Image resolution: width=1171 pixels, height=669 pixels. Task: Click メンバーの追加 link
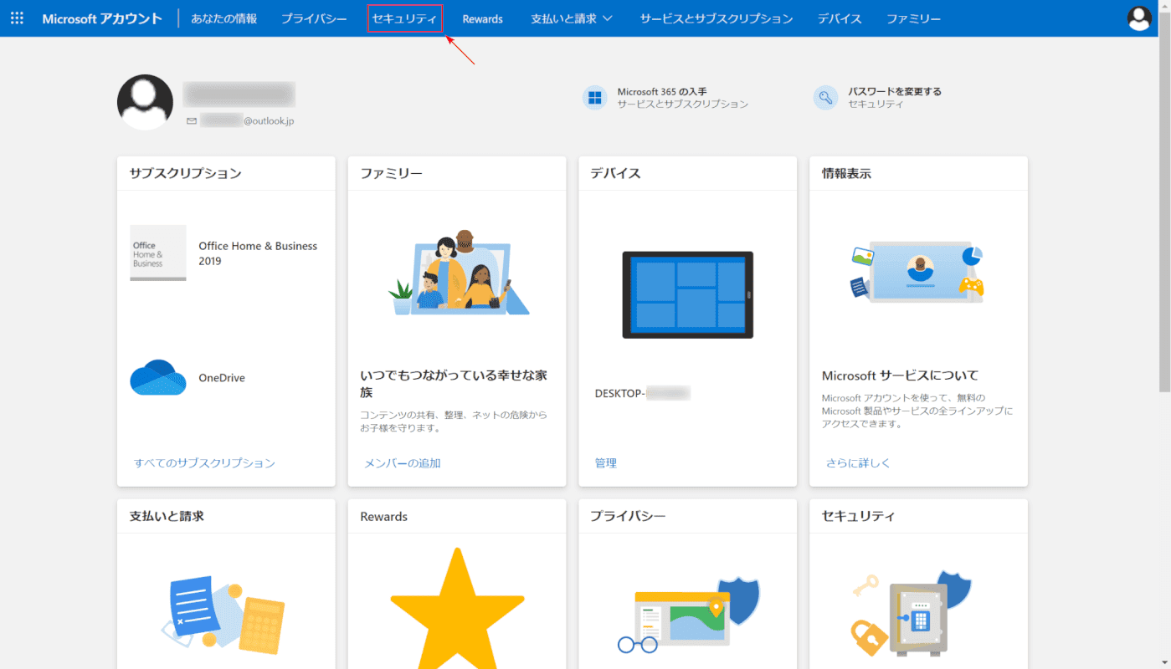[402, 462]
